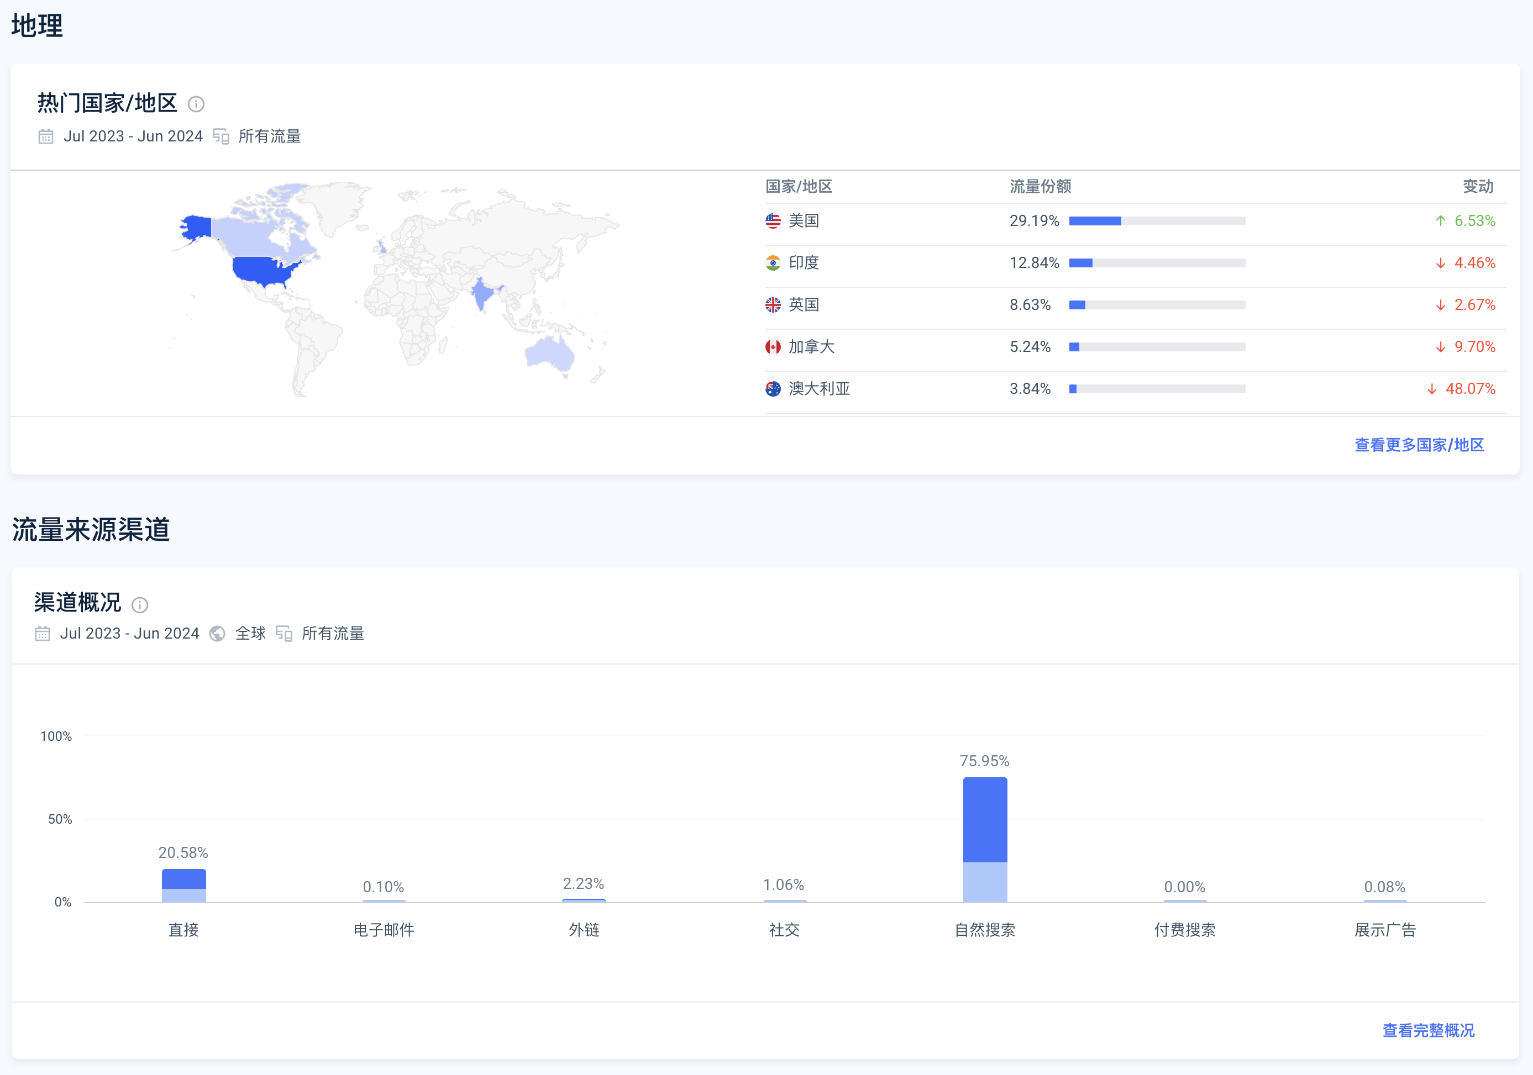The width and height of the screenshot is (1533, 1075).
Task: Click the United States flag icon
Action: (773, 221)
